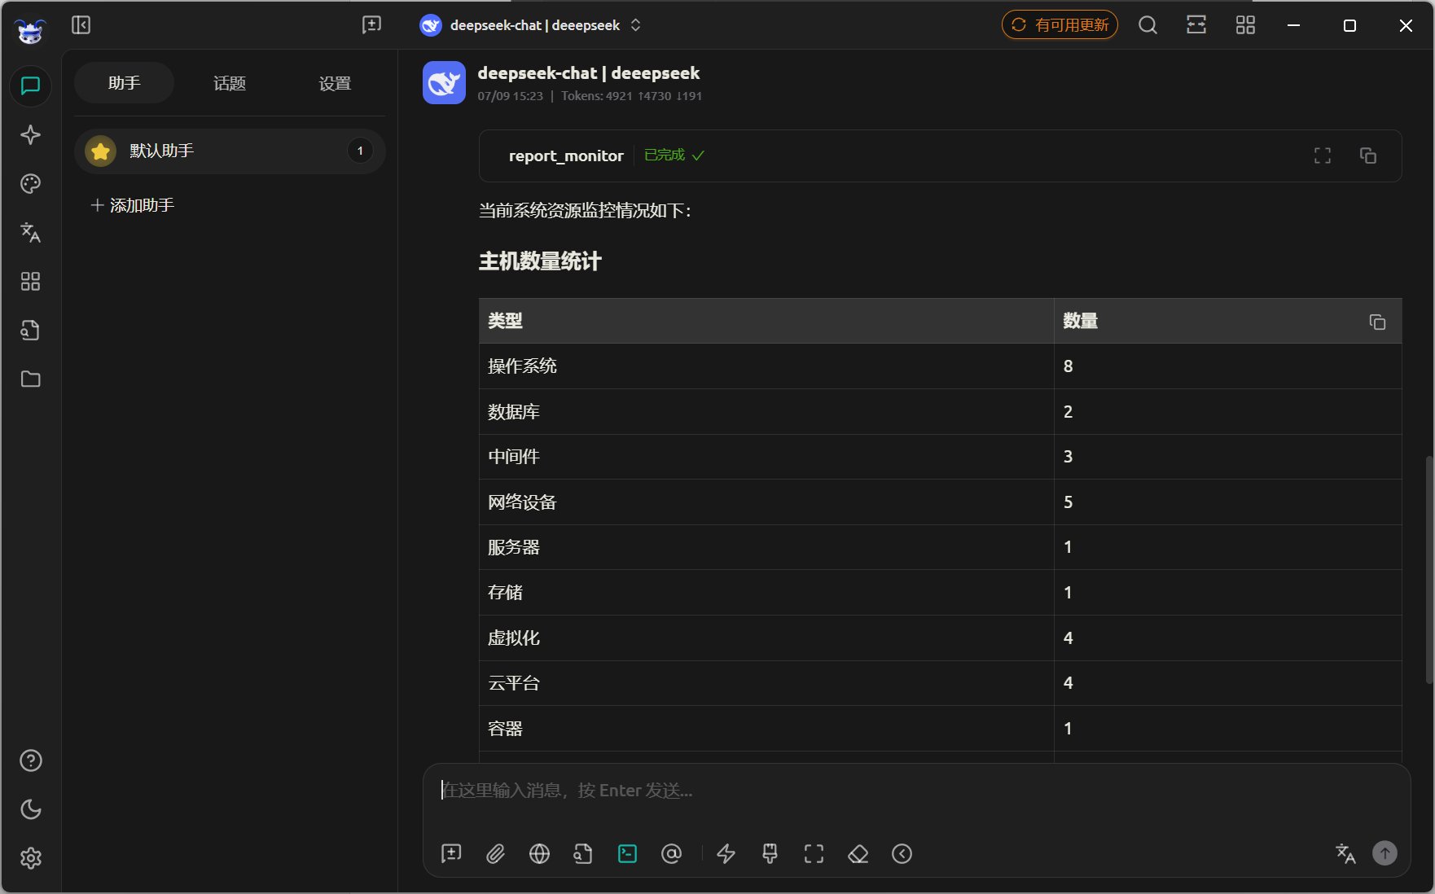Image resolution: width=1435 pixels, height=894 pixels.
Task: Click 添加助手 to add an assistant
Action: [x=133, y=205]
